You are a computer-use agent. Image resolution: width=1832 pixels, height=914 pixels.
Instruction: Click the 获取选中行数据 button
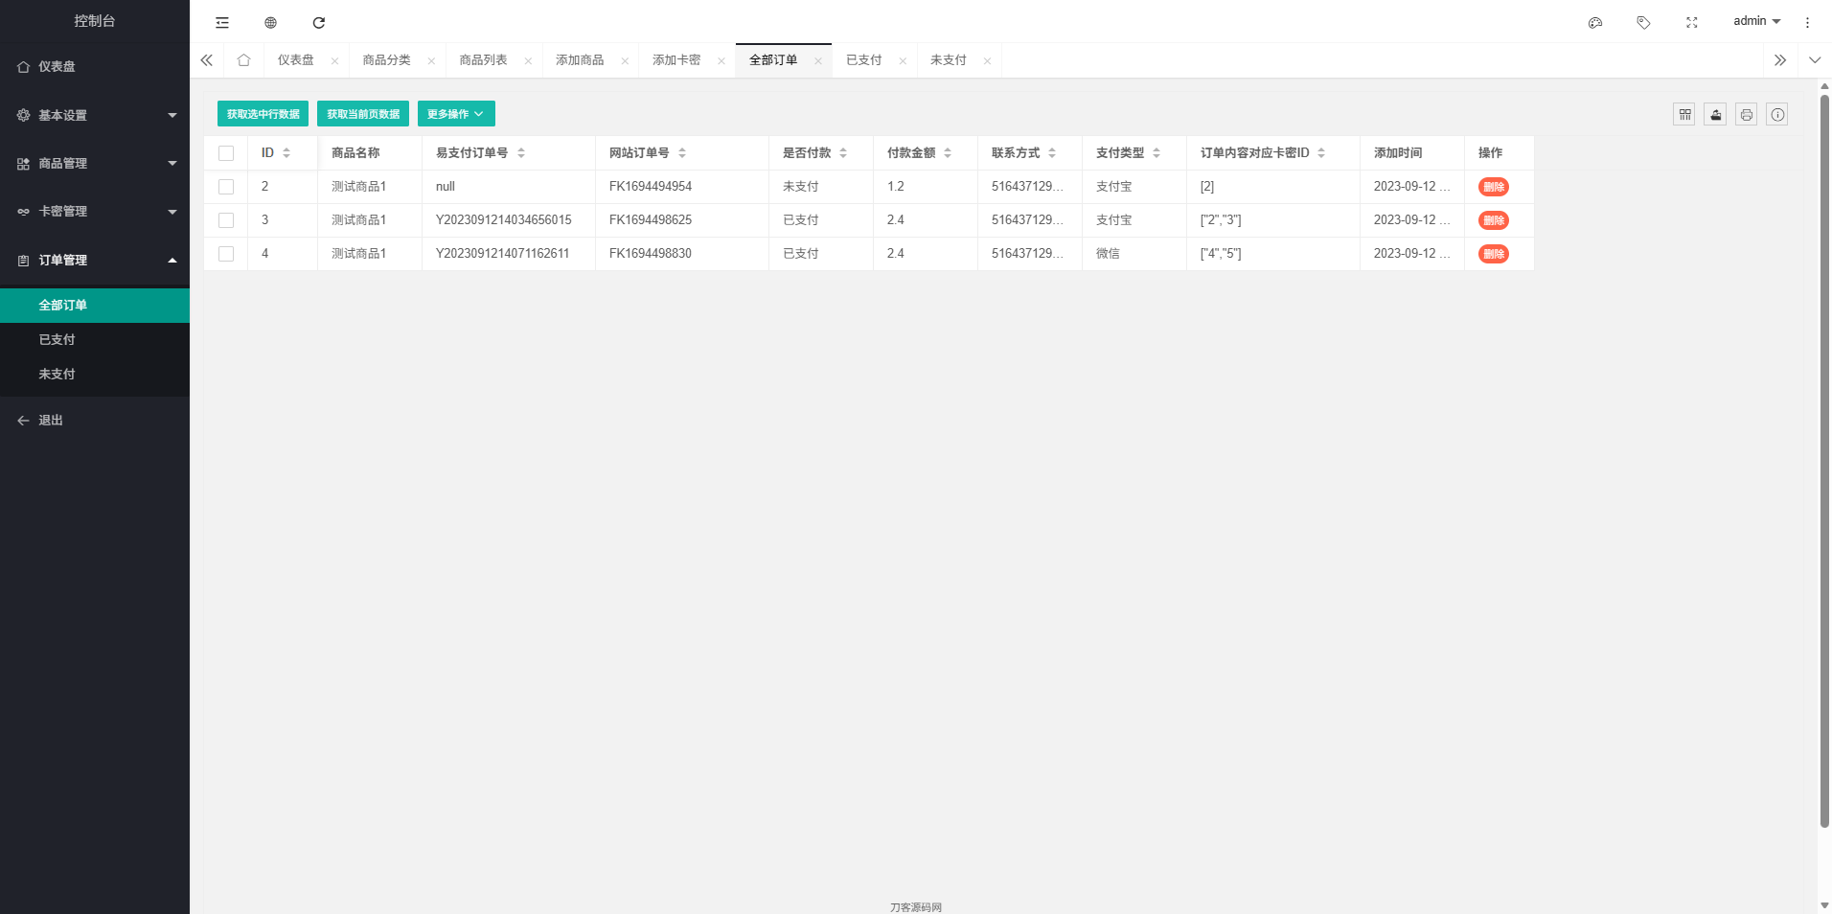pyautogui.click(x=263, y=114)
